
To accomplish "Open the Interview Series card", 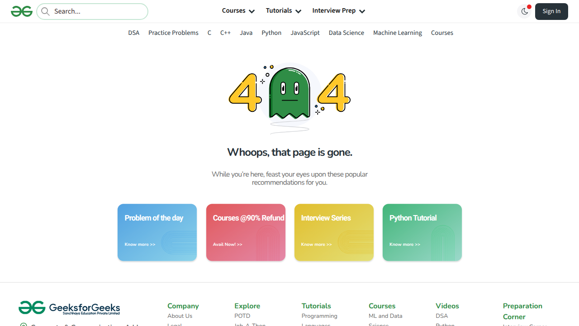I will click(334, 232).
